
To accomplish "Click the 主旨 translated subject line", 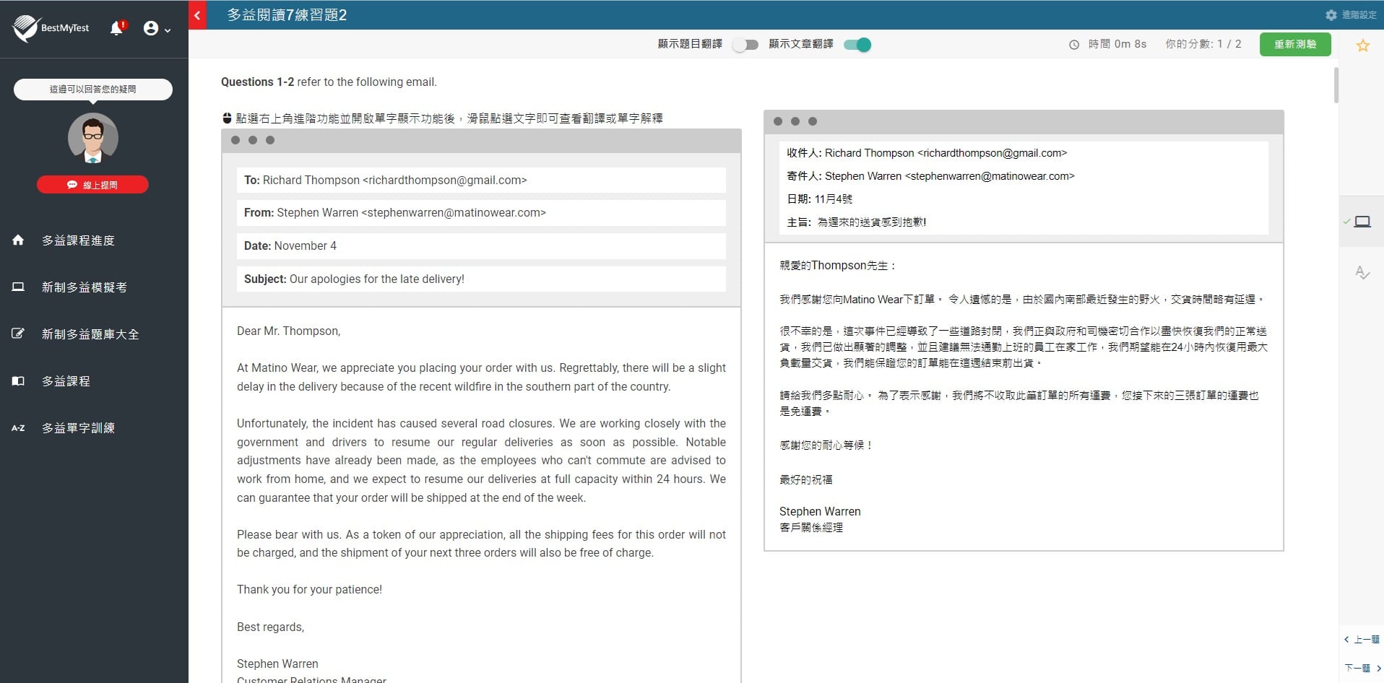I will (x=856, y=222).
